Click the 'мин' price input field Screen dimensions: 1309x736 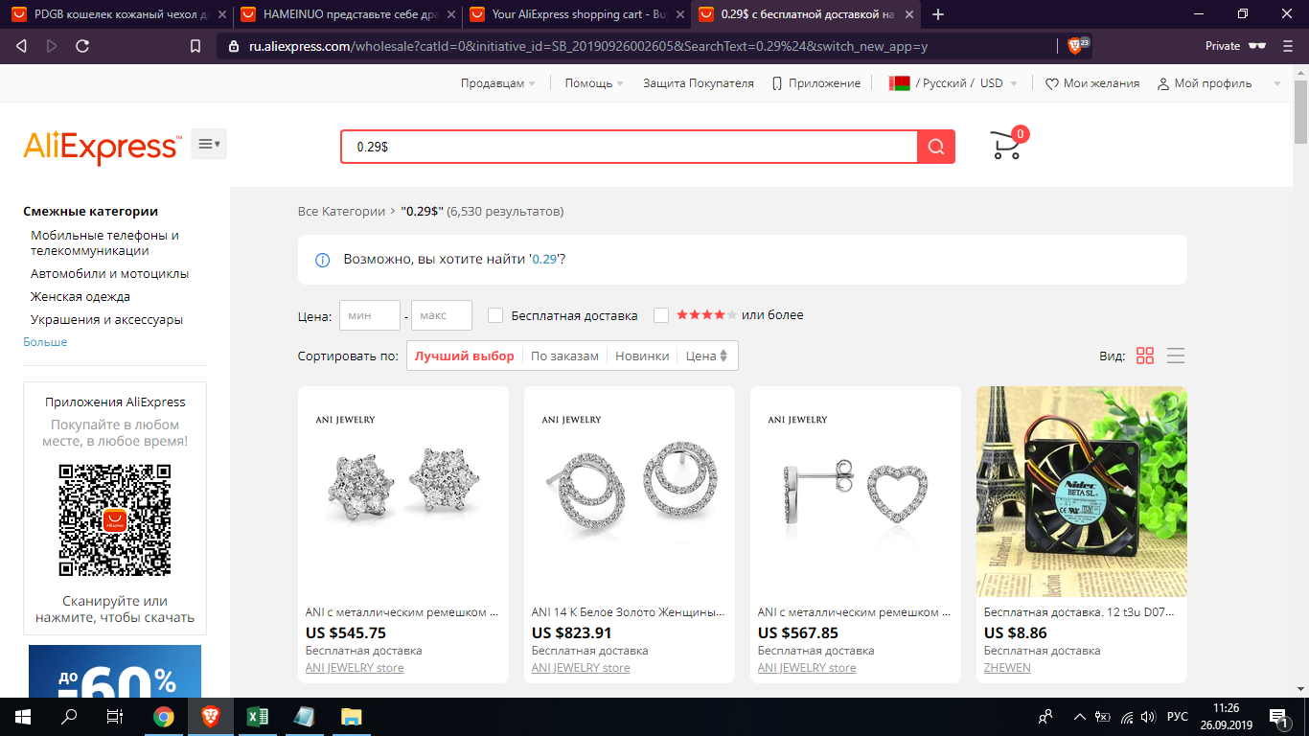tap(370, 315)
